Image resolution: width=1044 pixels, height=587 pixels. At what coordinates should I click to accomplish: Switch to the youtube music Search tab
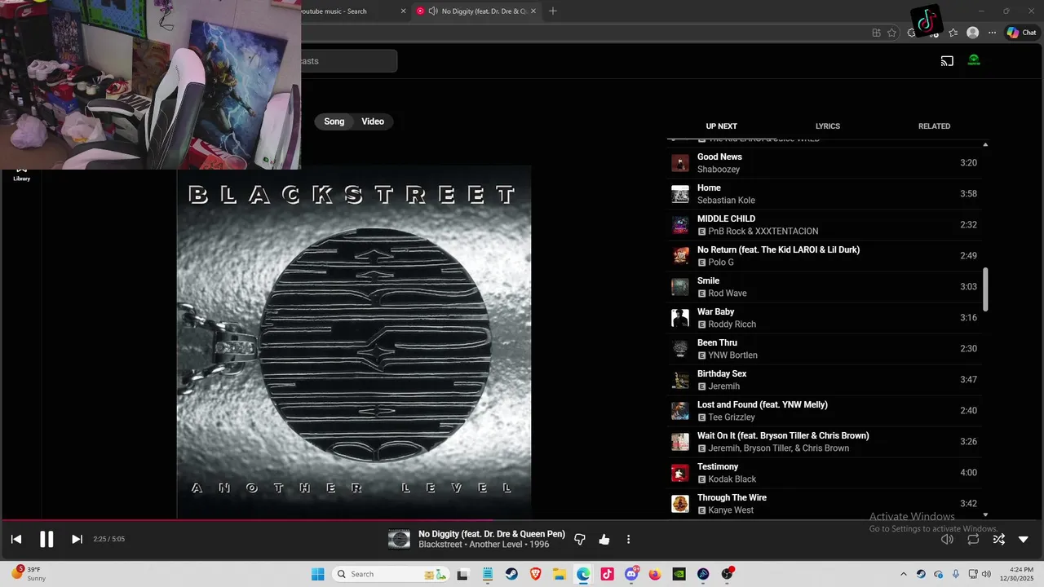(x=351, y=11)
